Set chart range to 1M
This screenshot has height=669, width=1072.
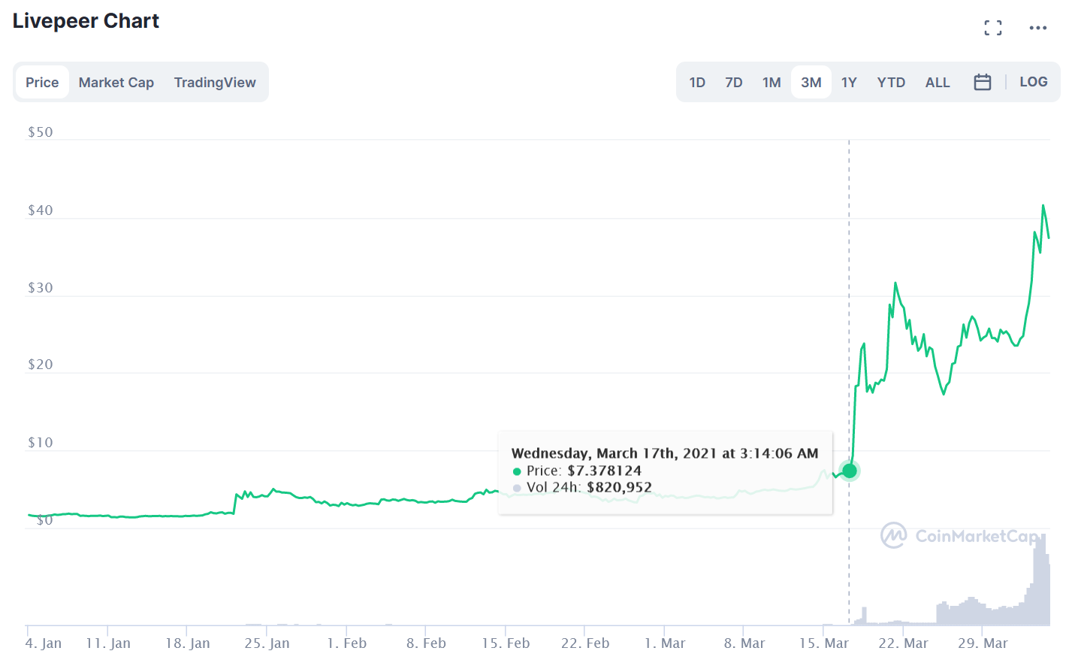tap(772, 82)
